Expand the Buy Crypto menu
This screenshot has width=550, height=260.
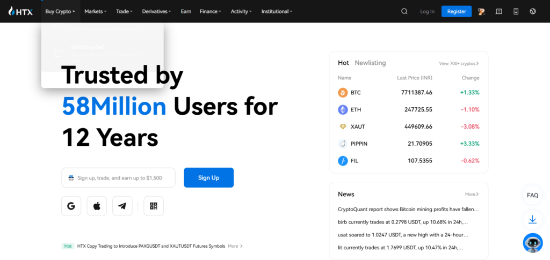pos(60,11)
